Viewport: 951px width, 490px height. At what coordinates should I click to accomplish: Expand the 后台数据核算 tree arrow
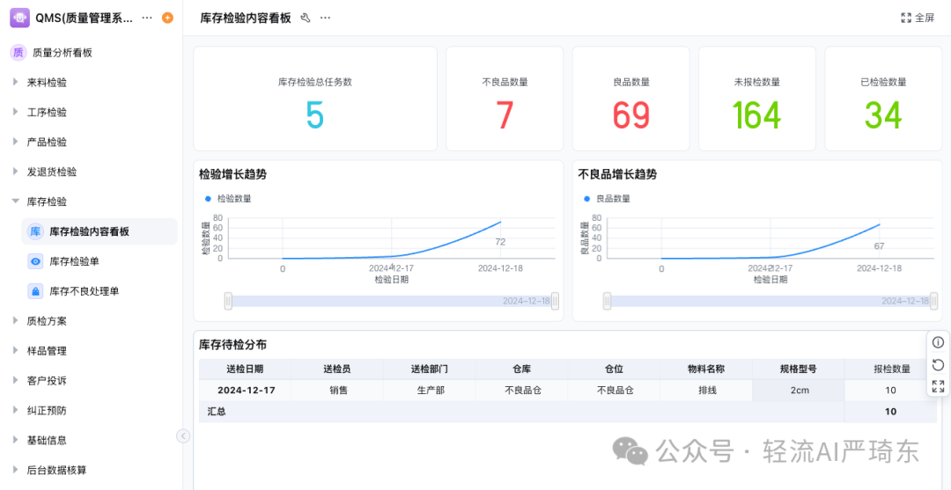pos(16,470)
